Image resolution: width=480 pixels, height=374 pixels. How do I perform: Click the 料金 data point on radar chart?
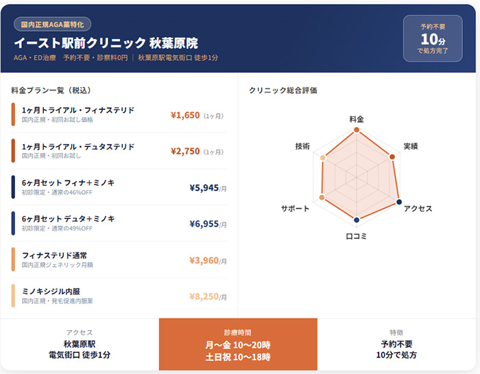(356, 129)
